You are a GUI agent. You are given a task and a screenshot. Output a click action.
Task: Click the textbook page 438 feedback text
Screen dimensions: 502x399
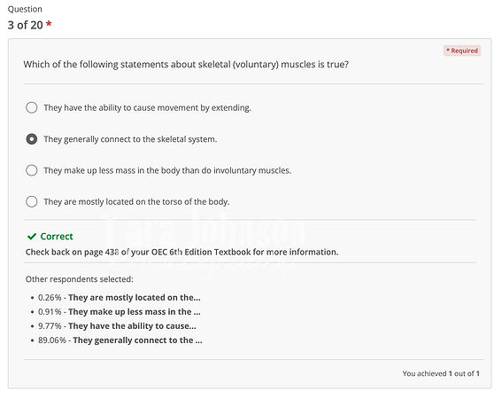point(181,252)
